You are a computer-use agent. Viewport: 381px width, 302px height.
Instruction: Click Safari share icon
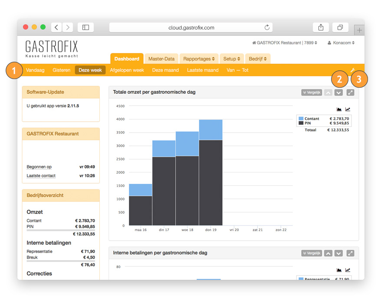point(321,27)
